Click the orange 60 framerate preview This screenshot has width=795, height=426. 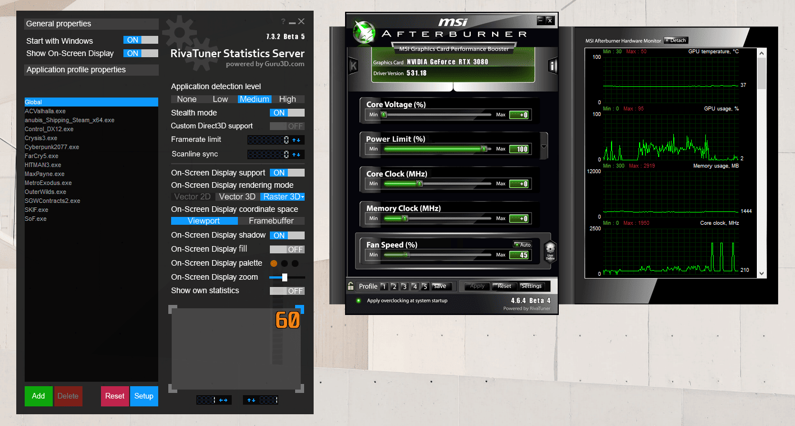coord(287,320)
